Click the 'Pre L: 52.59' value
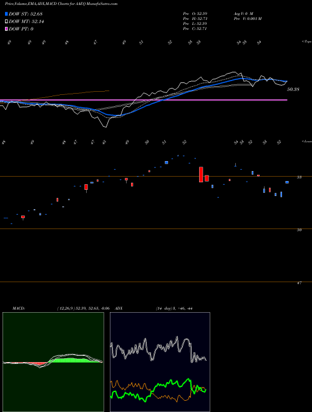Viewport: 312px width, 412px height. click(195, 24)
